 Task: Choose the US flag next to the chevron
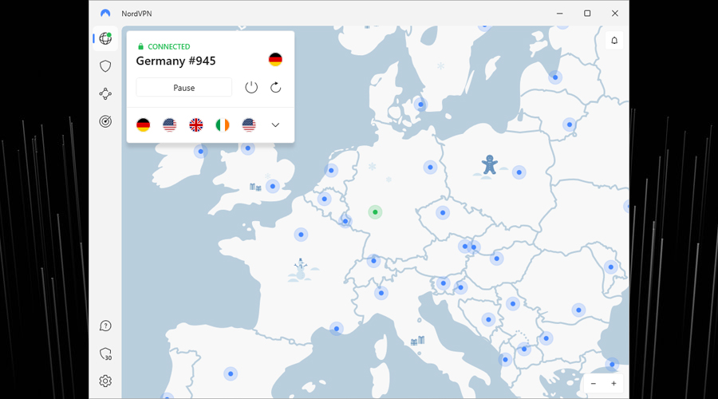(249, 124)
